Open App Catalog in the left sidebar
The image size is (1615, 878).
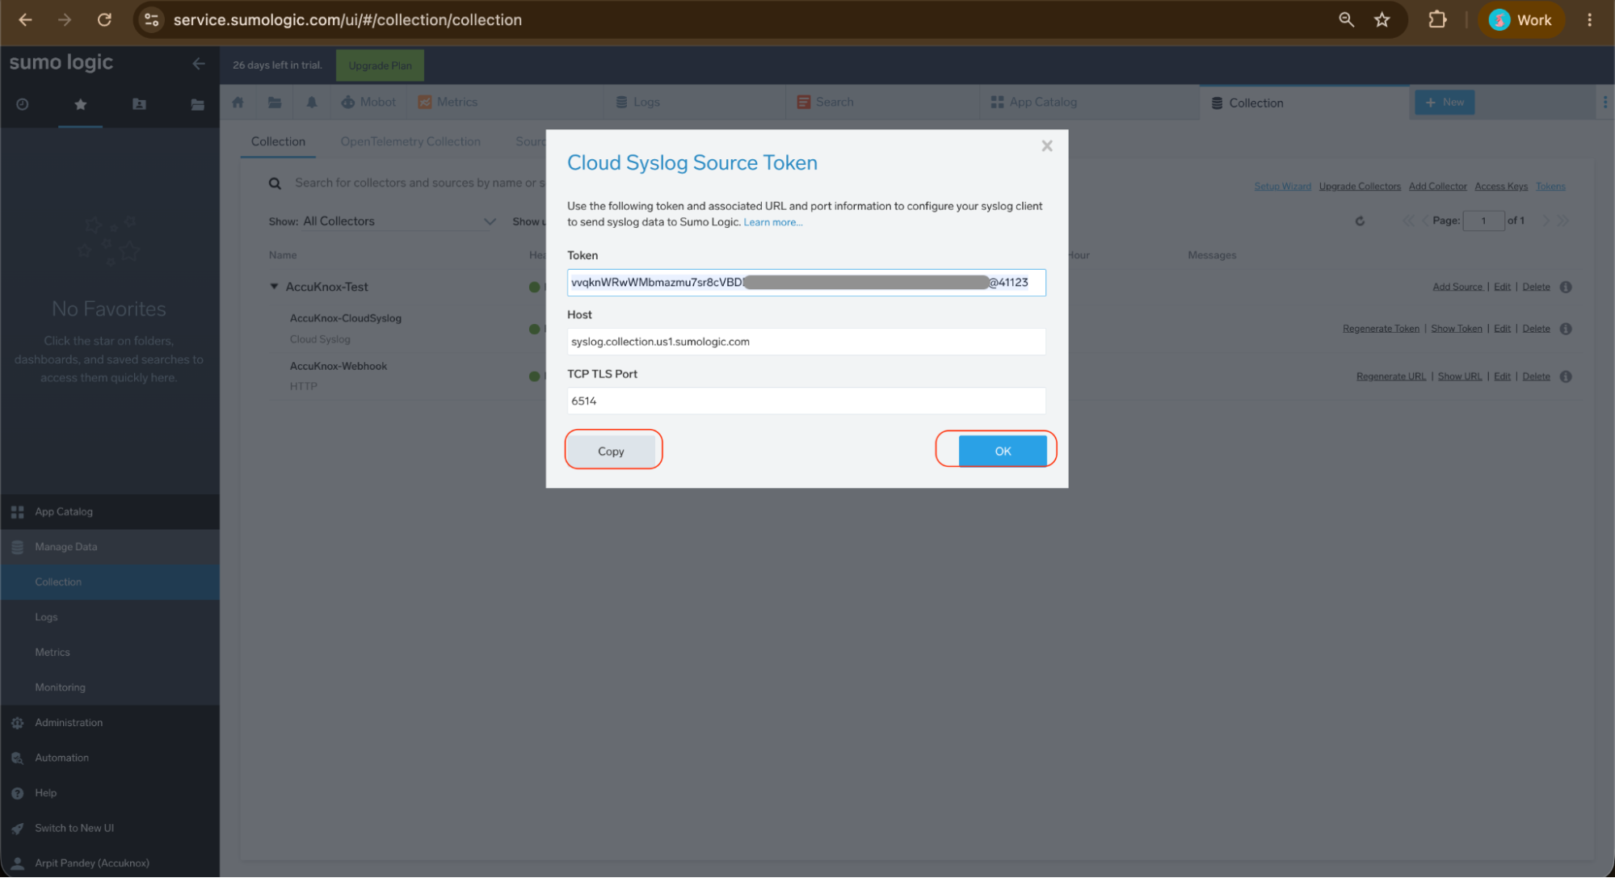(110, 512)
